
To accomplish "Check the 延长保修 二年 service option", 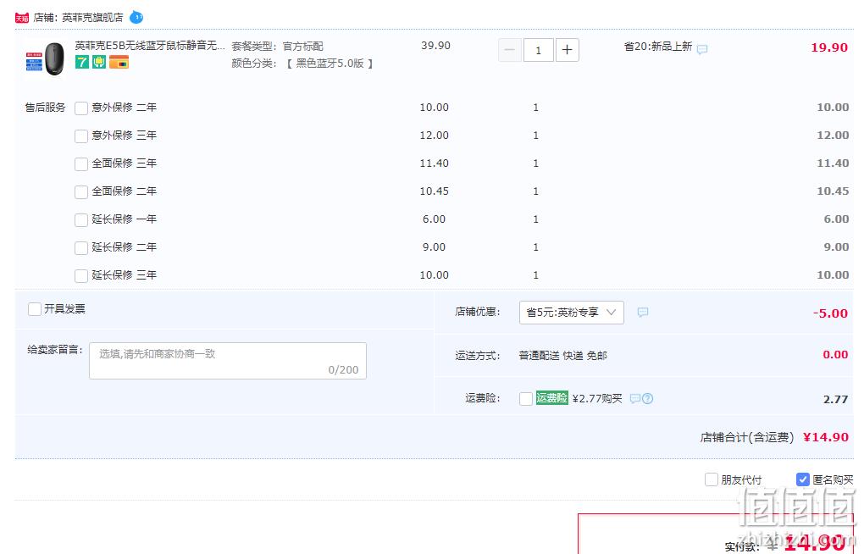I will pyautogui.click(x=81, y=248).
